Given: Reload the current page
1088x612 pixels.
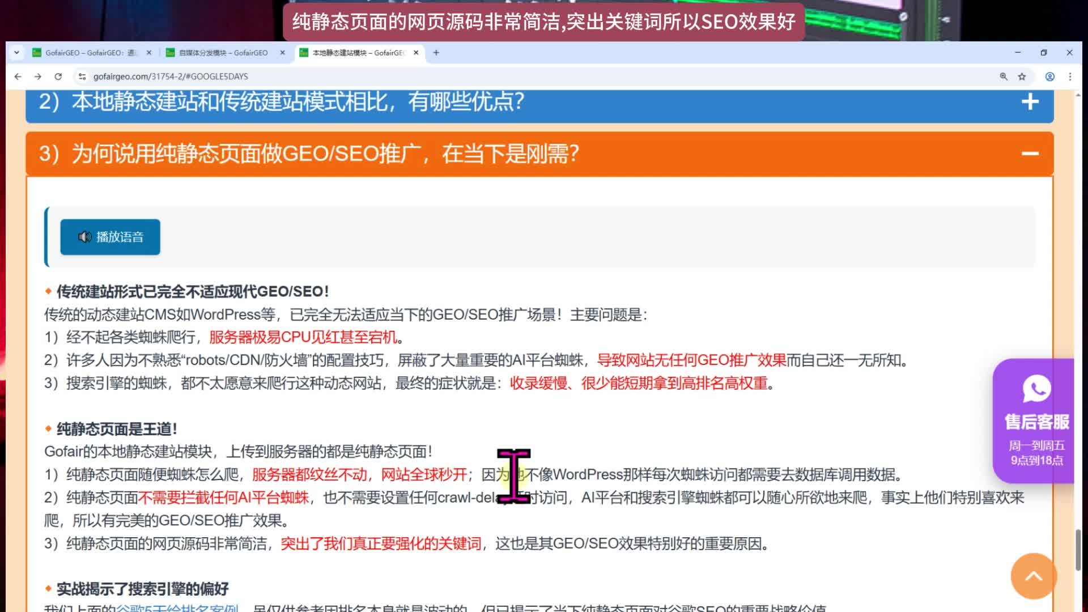Looking at the screenshot, I should coord(58,76).
